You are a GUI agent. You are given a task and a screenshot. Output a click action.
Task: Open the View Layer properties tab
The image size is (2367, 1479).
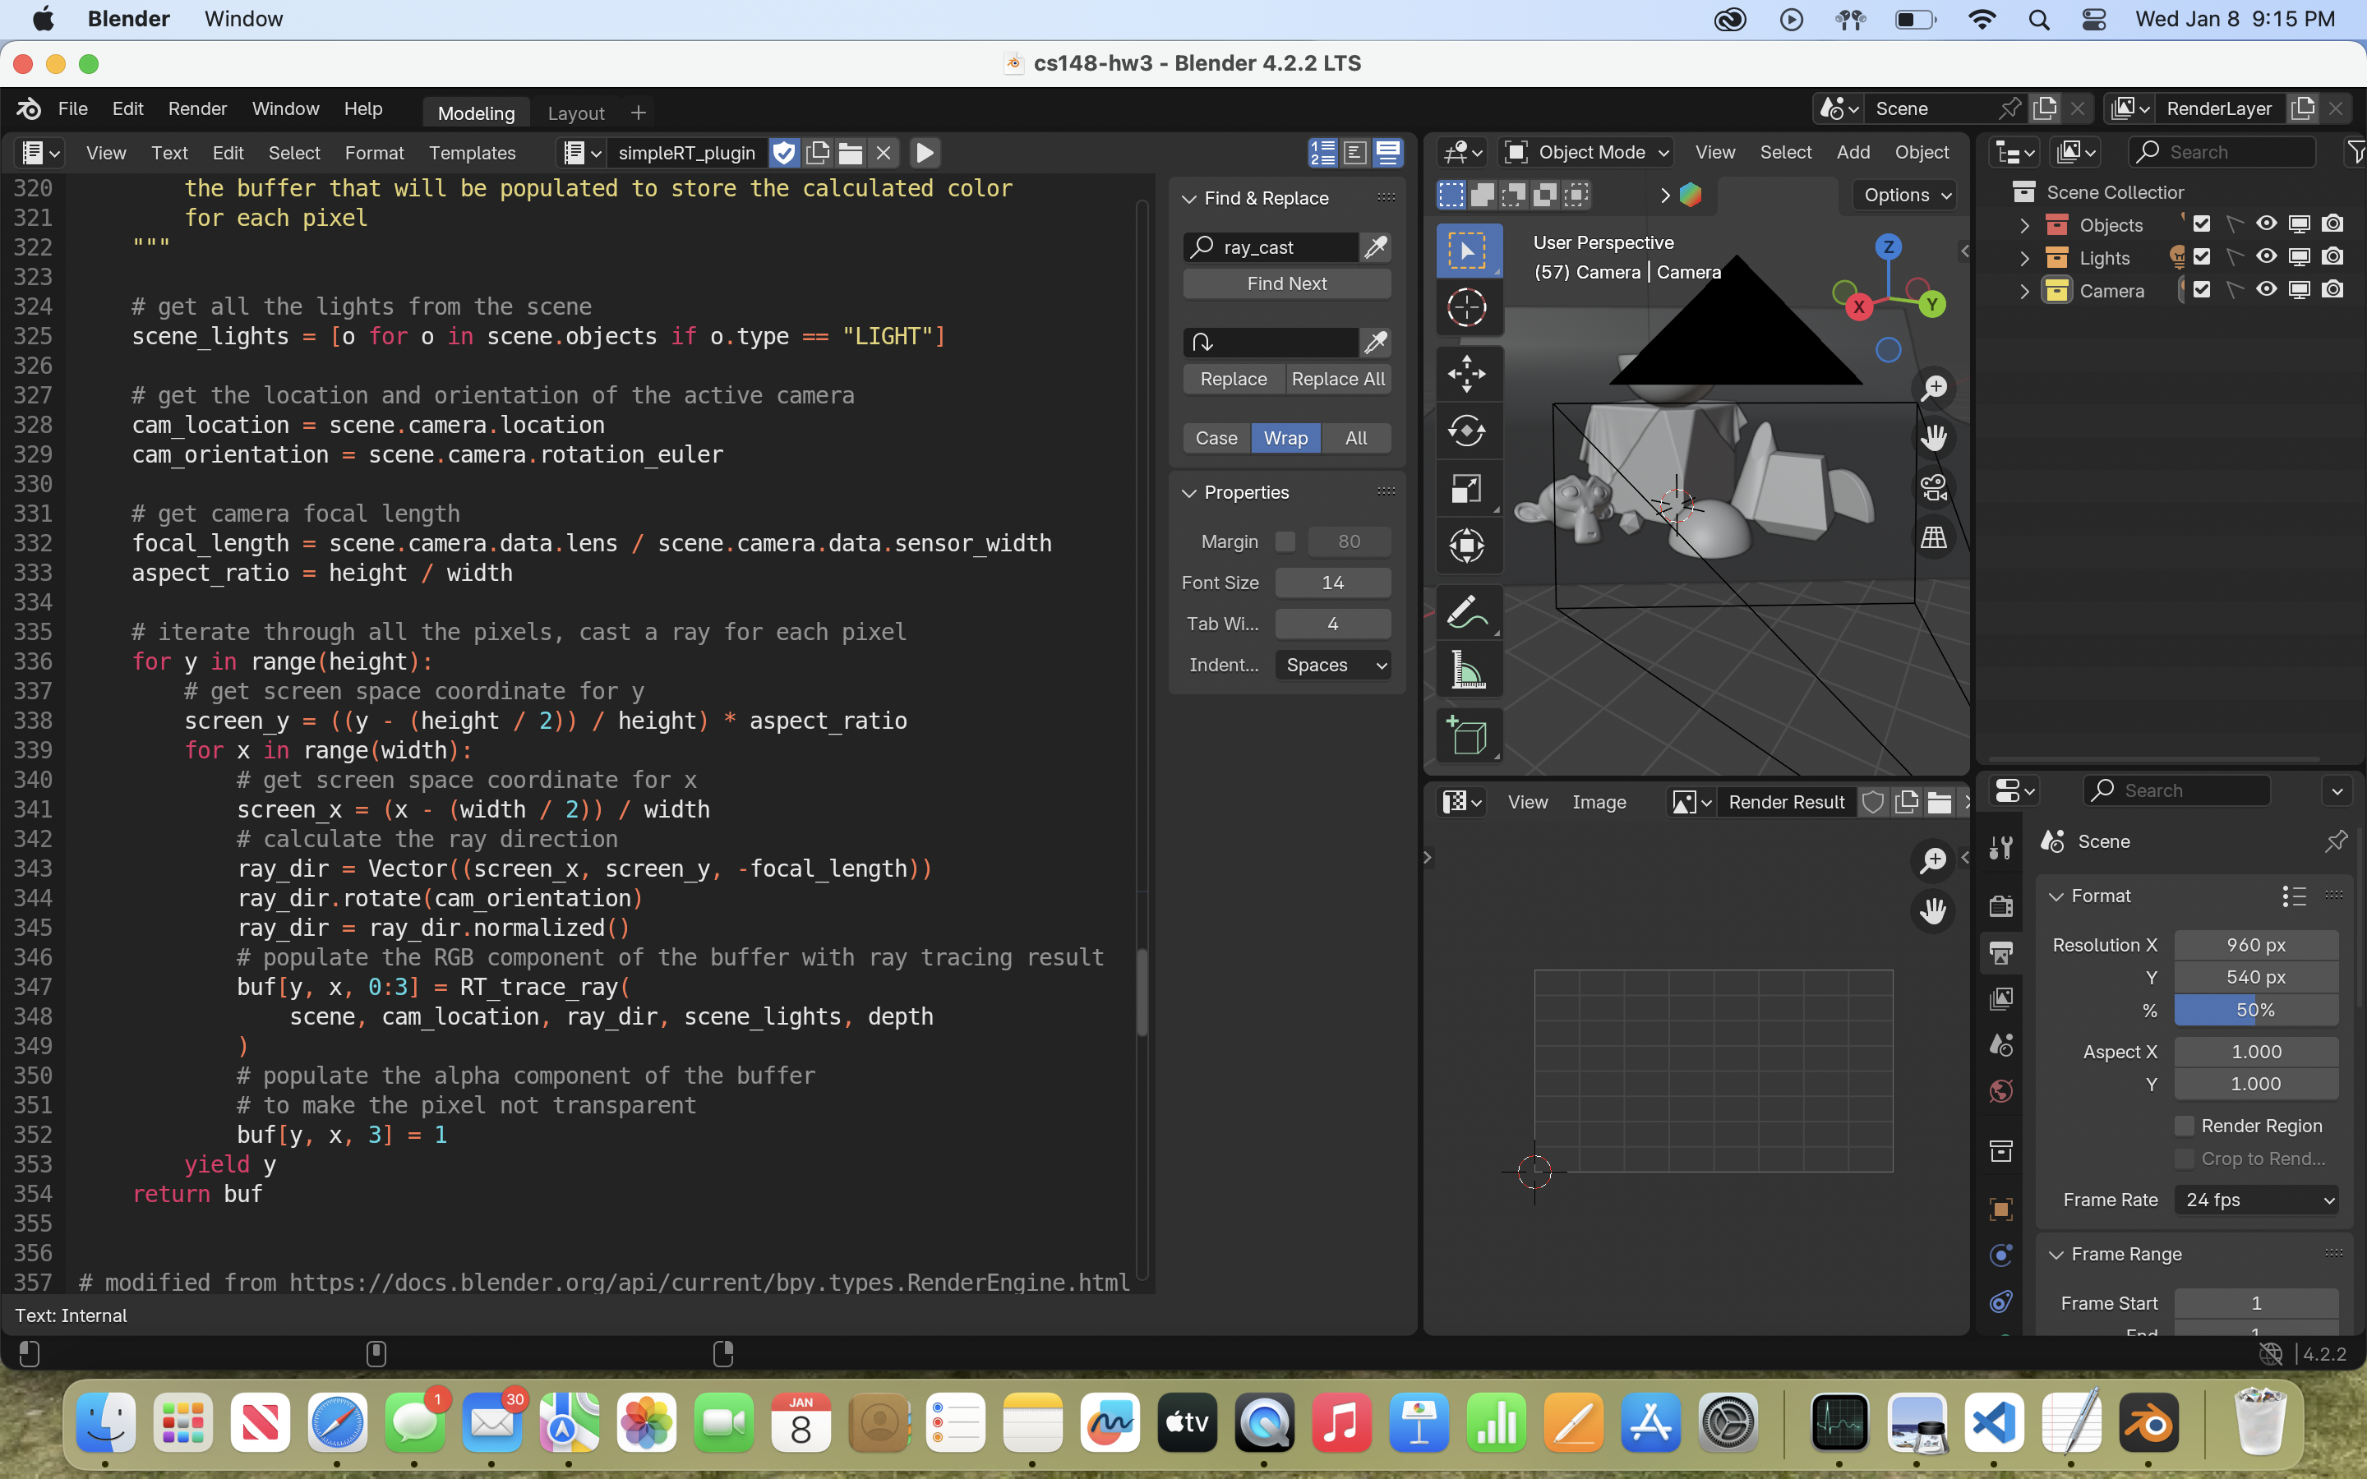tap(2001, 998)
